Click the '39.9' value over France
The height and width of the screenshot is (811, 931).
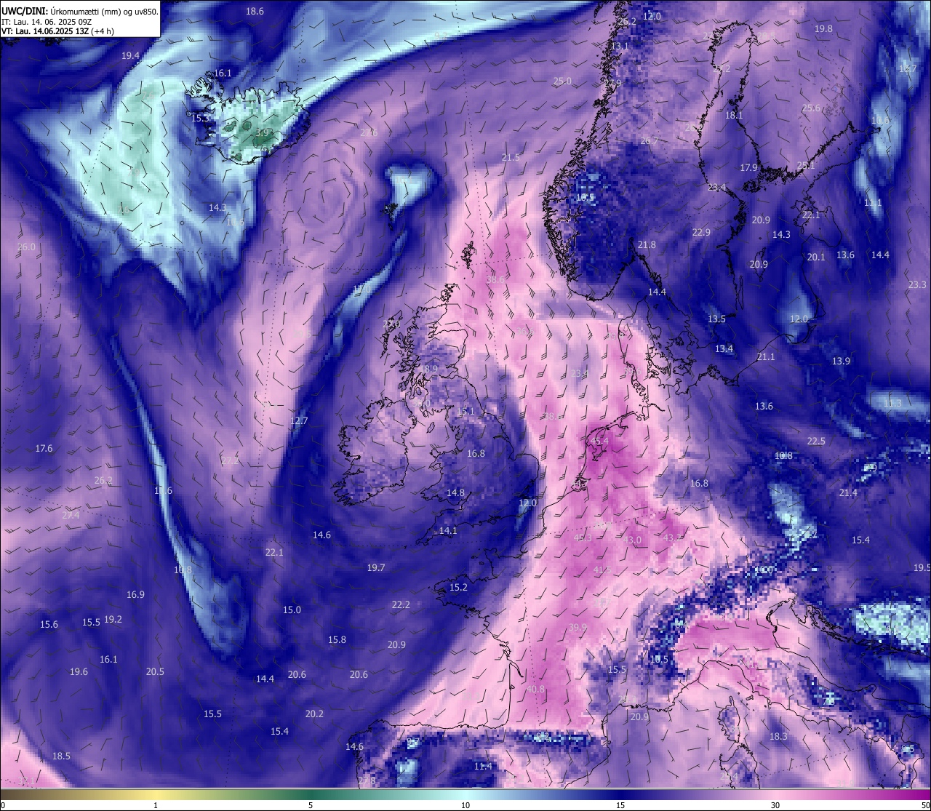click(x=578, y=628)
